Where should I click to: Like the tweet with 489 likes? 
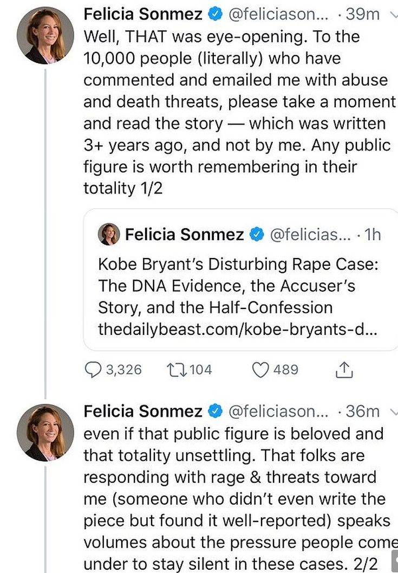click(x=262, y=370)
